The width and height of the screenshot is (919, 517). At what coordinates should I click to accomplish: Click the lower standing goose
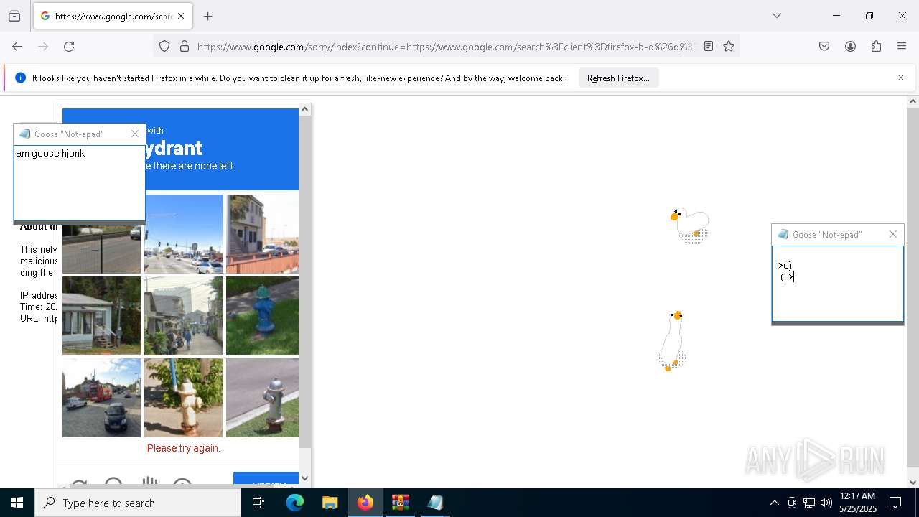pyautogui.click(x=672, y=340)
